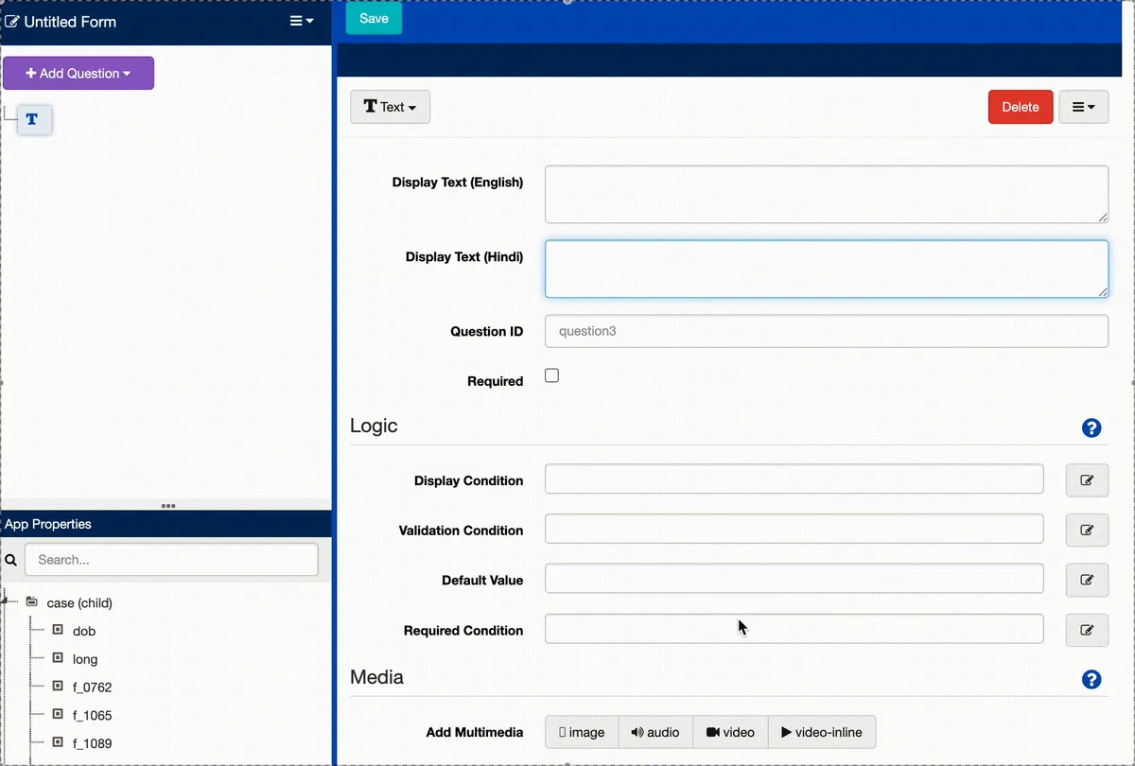1135x766 pixels.
Task: Open the question options menu beside Delete
Action: click(1083, 107)
